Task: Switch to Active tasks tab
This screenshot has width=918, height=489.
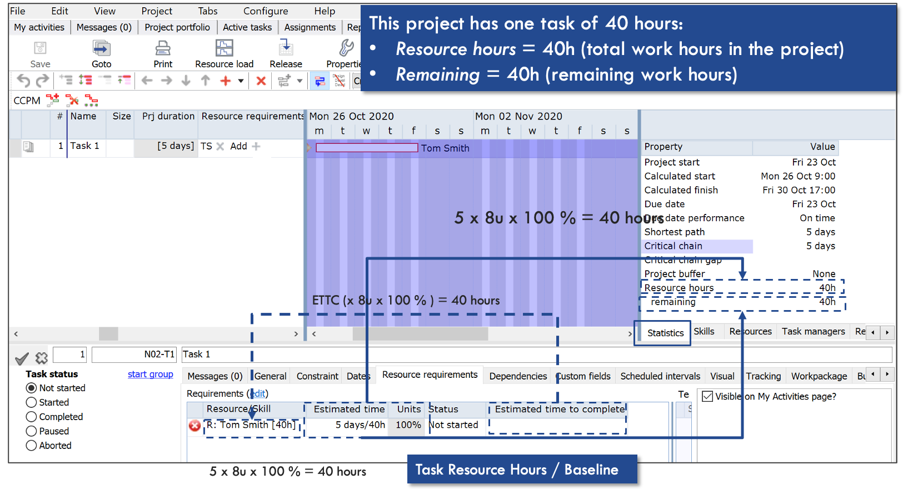Action: click(x=247, y=27)
